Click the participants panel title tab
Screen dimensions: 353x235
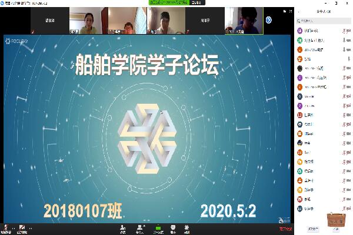322,11
